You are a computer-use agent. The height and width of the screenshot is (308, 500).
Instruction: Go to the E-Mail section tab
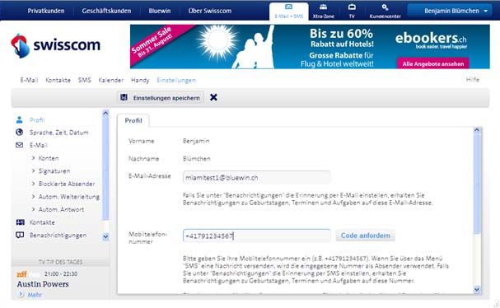(x=29, y=80)
